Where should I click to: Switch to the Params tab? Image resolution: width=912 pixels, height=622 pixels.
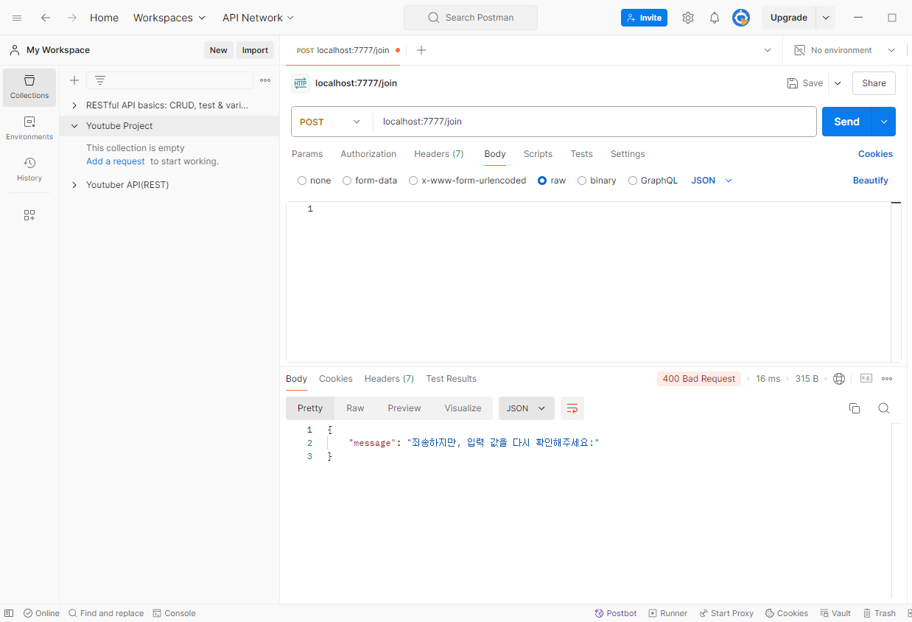point(307,154)
